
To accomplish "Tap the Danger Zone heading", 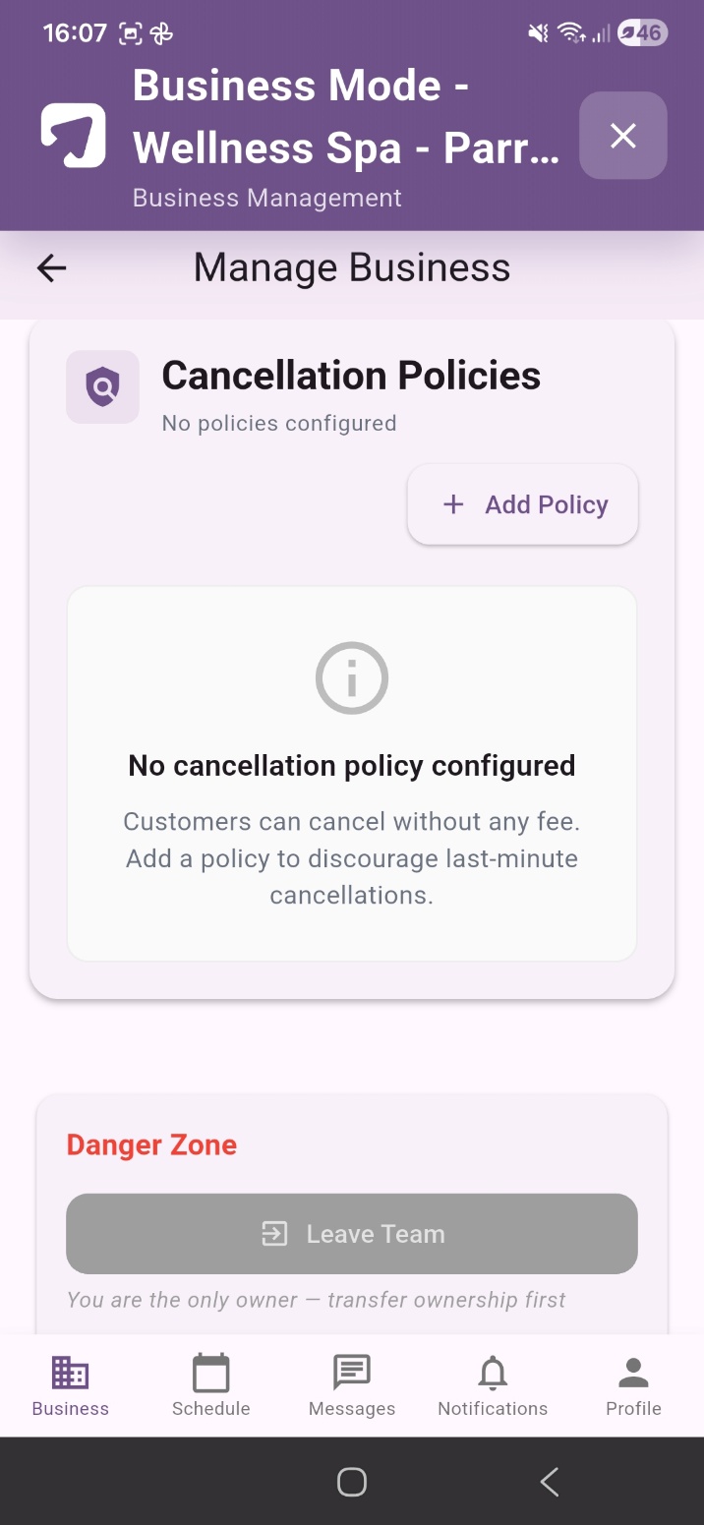I will [x=151, y=1144].
